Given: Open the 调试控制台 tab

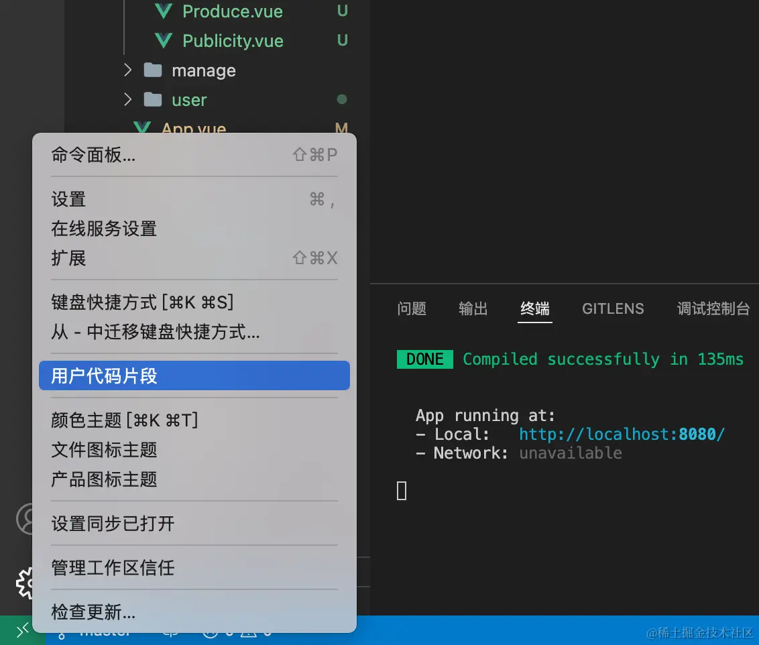Looking at the screenshot, I should (713, 308).
